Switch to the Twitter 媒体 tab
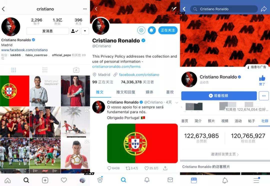The height and width of the screenshot is (186, 270). tap(149, 92)
